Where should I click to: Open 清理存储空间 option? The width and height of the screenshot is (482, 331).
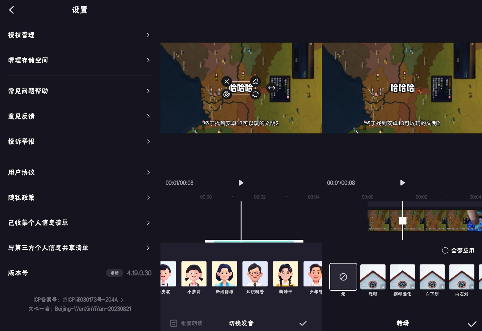[80, 60]
